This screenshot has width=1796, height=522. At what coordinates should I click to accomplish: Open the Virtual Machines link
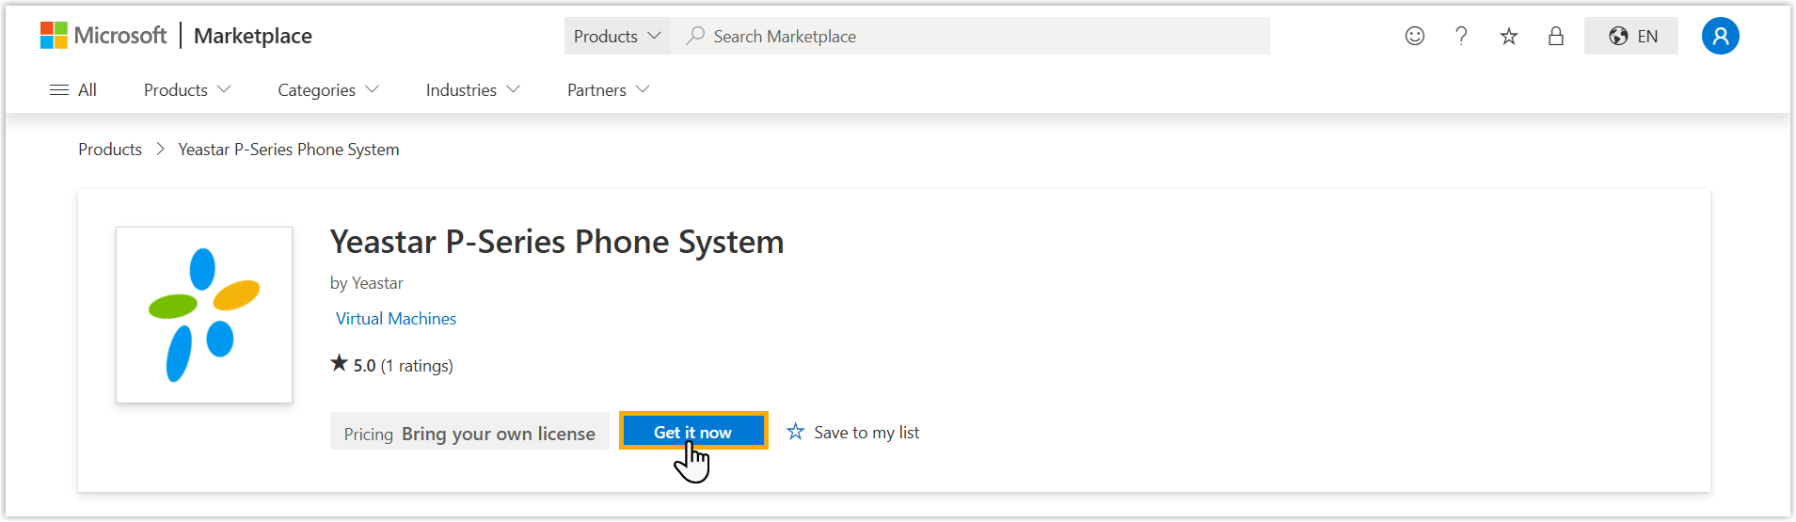point(396,319)
